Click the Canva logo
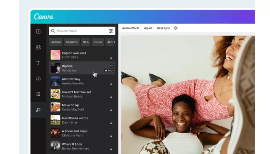 (44, 17)
